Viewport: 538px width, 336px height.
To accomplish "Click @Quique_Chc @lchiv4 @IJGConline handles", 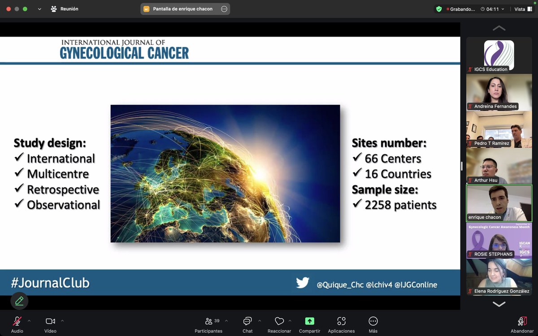I will click(x=377, y=285).
